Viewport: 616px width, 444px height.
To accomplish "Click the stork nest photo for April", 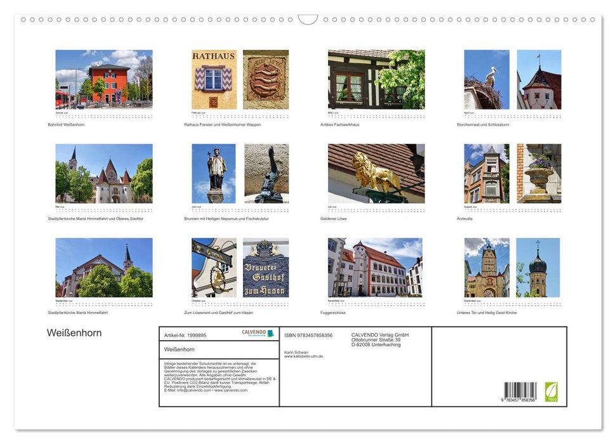I will (485, 81).
